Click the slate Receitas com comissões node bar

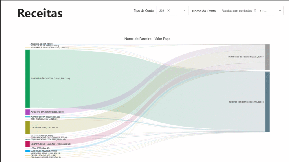click(267, 102)
